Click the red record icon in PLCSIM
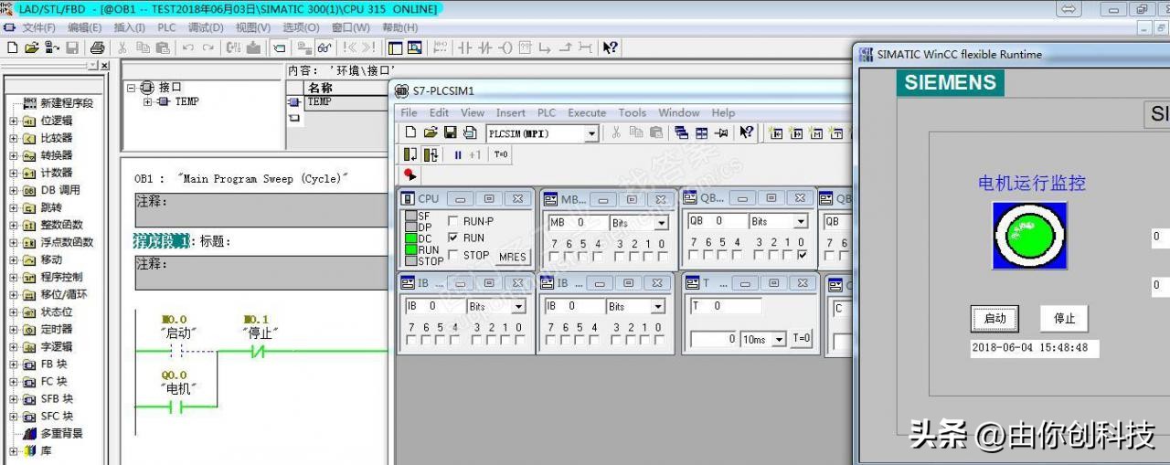The height and width of the screenshot is (465, 1170). tap(409, 174)
